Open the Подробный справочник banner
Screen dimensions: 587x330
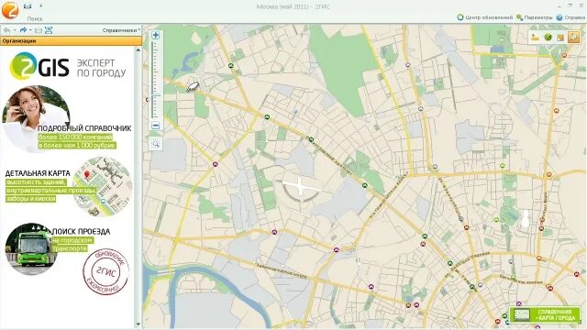[x=67, y=119]
